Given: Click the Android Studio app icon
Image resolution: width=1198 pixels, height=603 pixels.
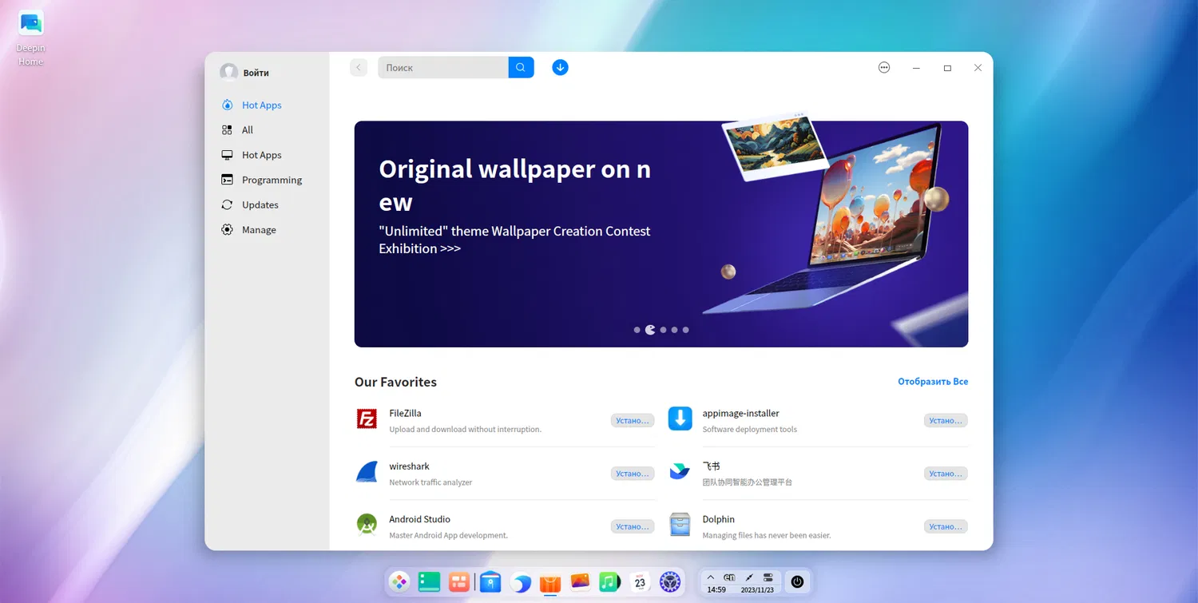Looking at the screenshot, I should [367, 525].
